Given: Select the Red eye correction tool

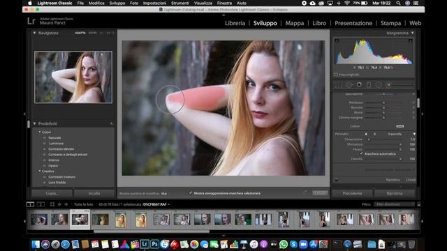Looking at the screenshot, I should 359,85.
